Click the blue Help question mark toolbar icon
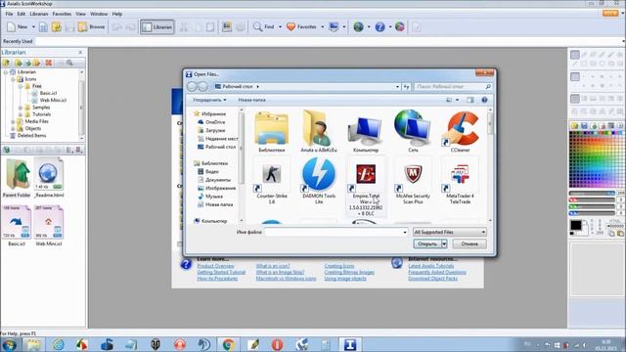This screenshot has width=626, height=352. pyautogui.click(x=380, y=26)
